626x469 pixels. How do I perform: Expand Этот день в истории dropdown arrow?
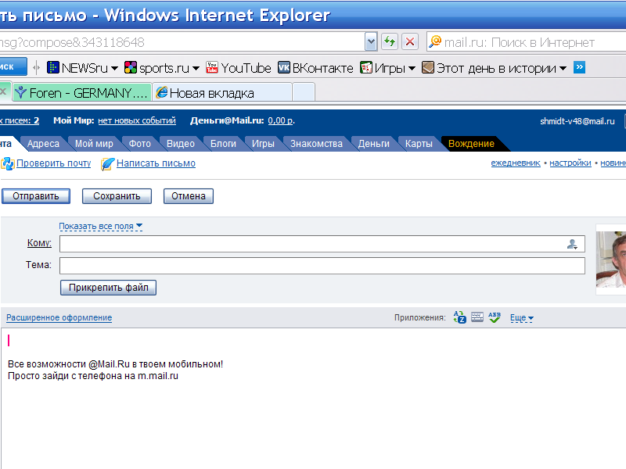563,69
